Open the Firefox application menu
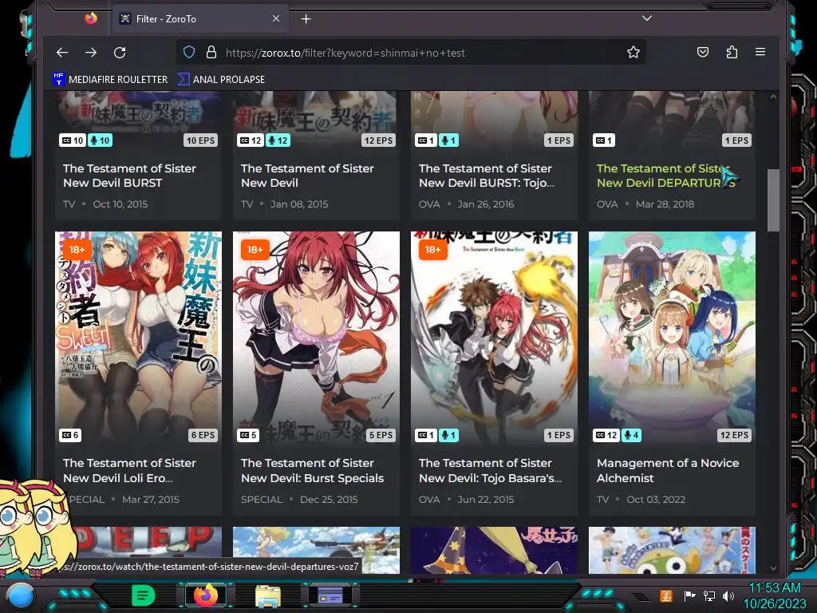The width and height of the screenshot is (817, 613). click(x=760, y=52)
